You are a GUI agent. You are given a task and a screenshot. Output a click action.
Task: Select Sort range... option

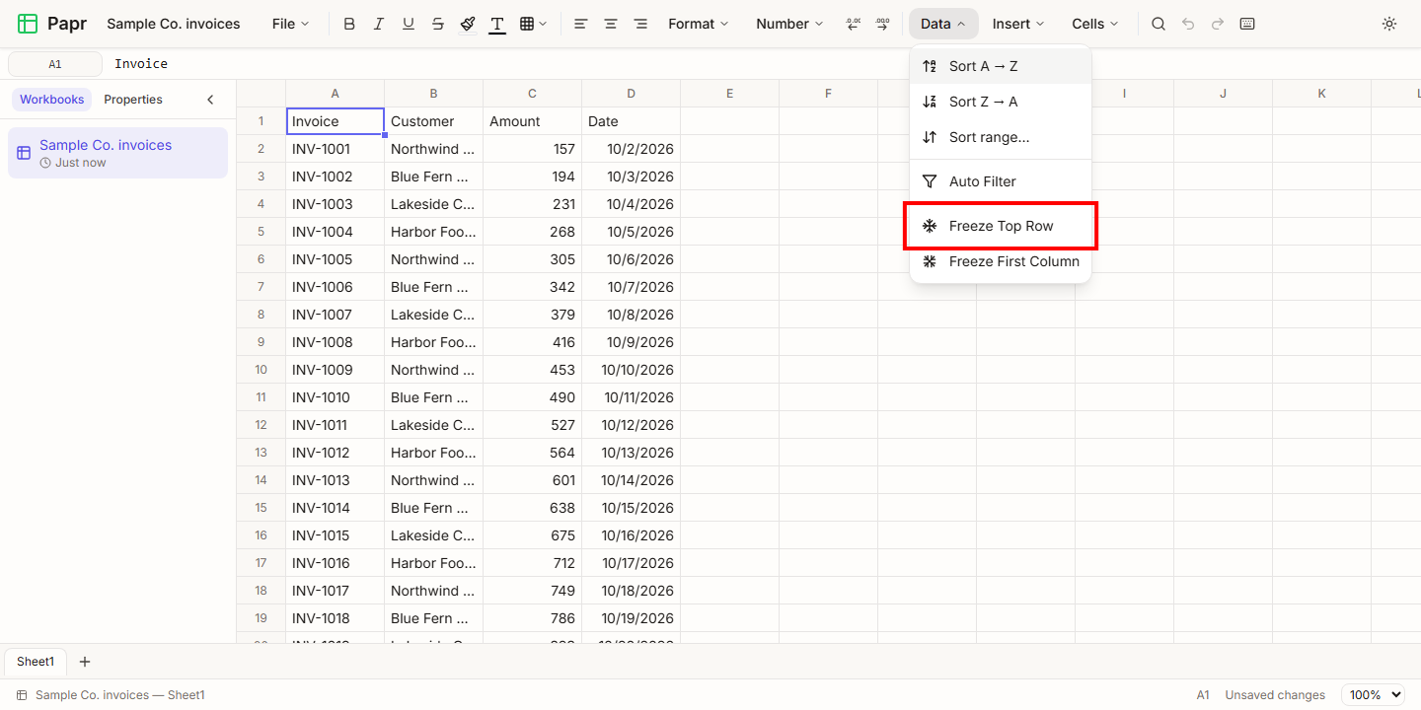click(x=1001, y=137)
